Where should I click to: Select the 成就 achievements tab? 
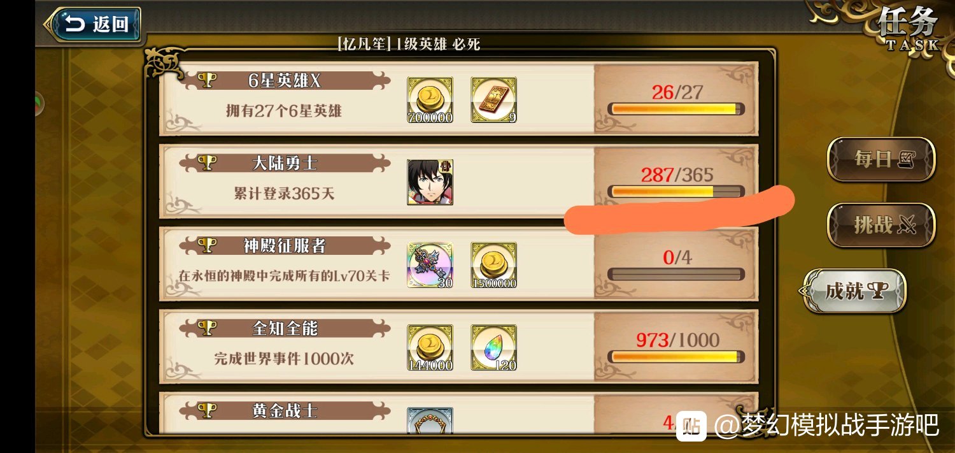853,291
